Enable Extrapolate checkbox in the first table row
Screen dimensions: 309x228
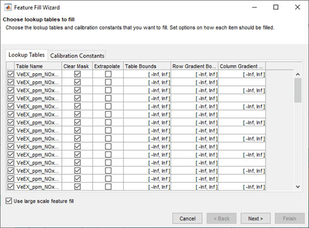click(108, 74)
